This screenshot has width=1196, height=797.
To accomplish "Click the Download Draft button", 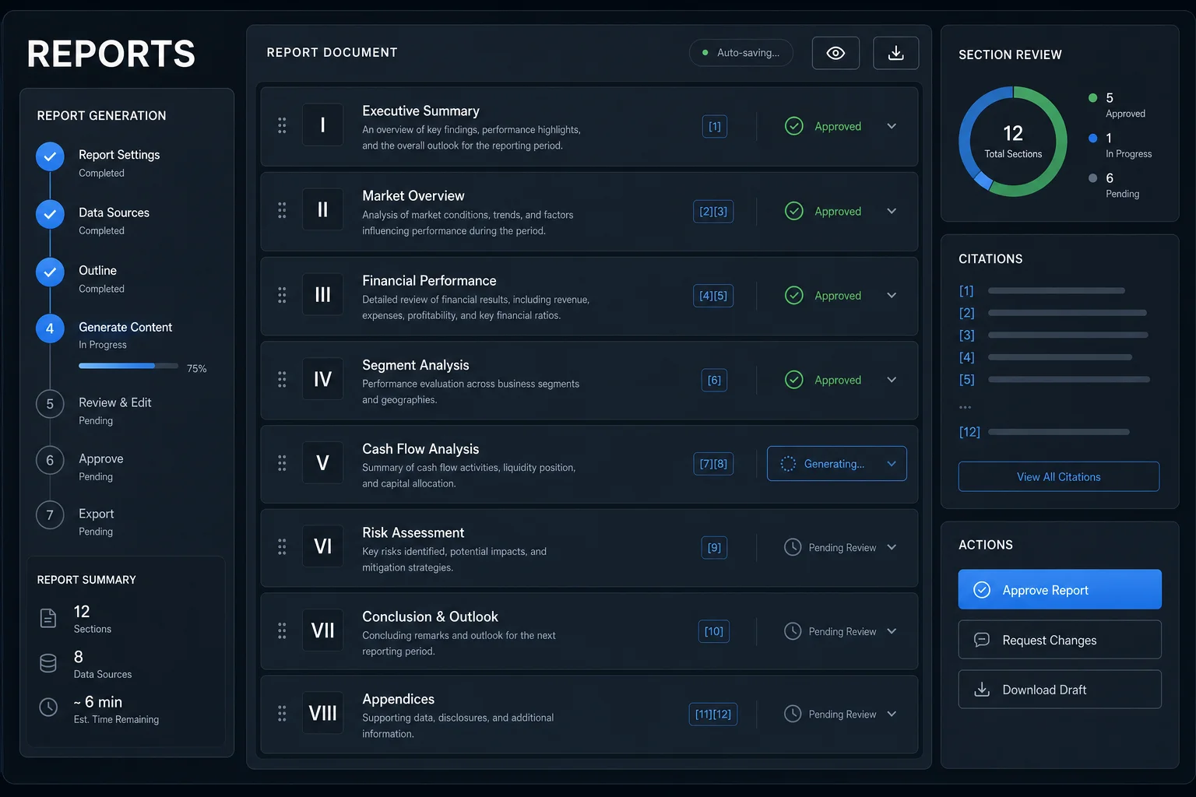I will pyautogui.click(x=1060, y=690).
